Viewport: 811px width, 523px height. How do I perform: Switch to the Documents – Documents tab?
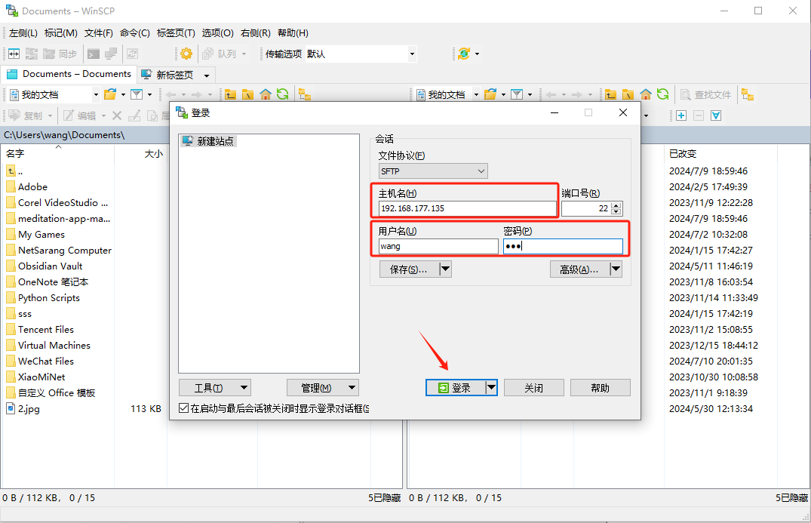(x=69, y=74)
